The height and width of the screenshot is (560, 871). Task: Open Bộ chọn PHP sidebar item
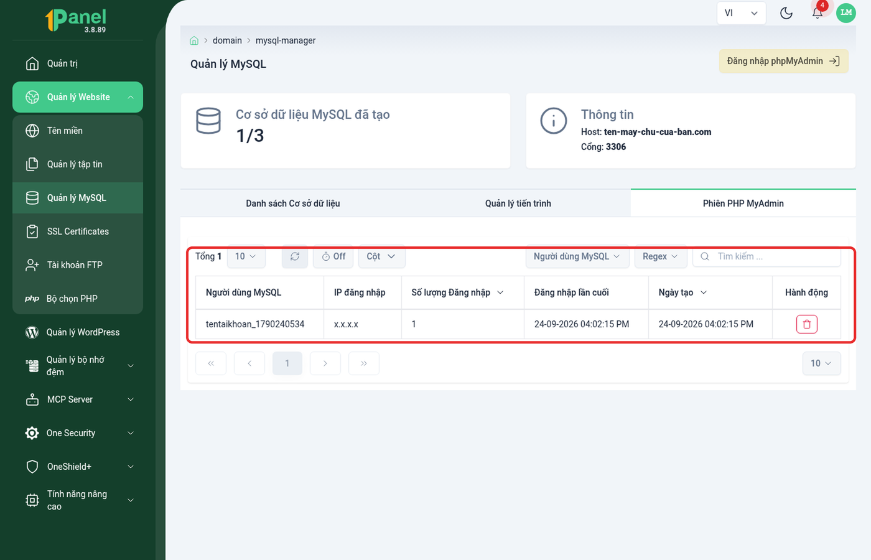pyautogui.click(x=78, y=299)
